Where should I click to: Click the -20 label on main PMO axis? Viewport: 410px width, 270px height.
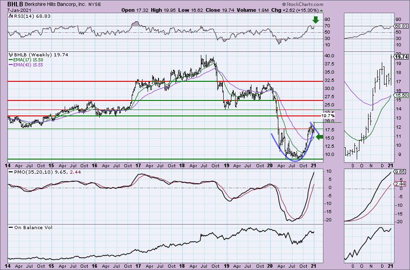(328, 220)
